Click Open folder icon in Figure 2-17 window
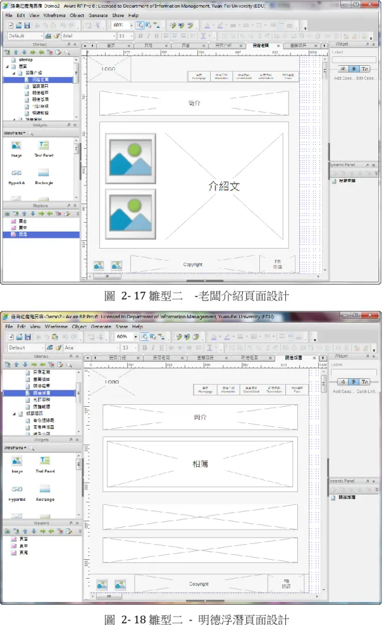This screenshot has height=625, width=384. click(19, 25)
